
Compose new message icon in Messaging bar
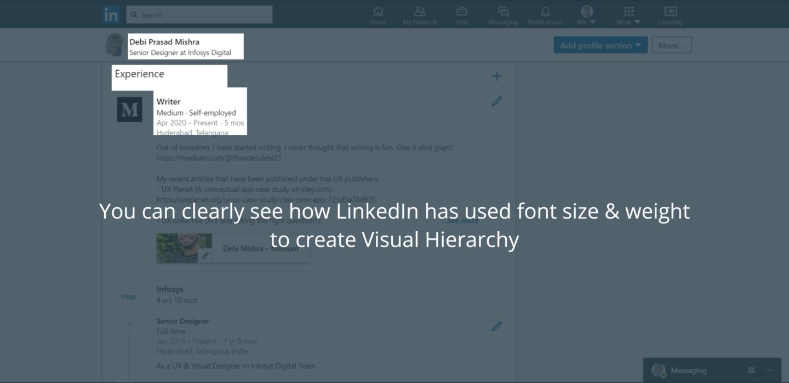[752, 370]
